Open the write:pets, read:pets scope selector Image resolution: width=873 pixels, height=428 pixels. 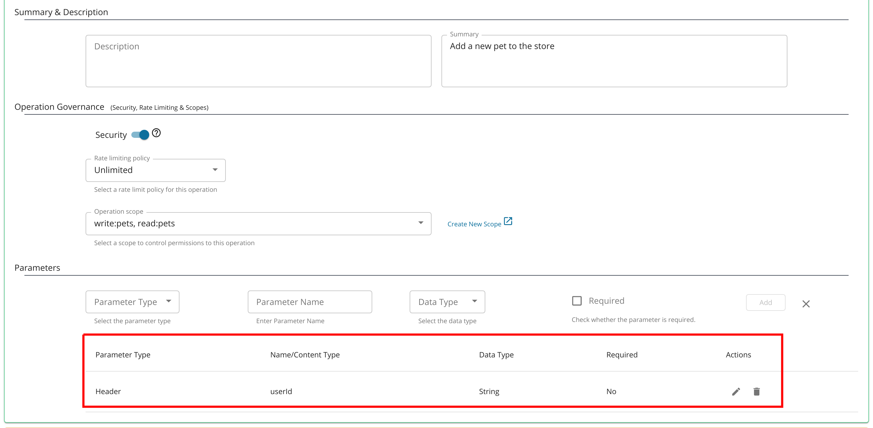pos(258,223)
